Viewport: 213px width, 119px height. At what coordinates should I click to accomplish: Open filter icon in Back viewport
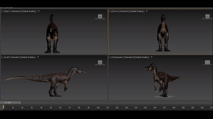click(x=39, y=11)
